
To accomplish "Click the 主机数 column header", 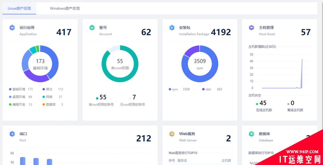I will click(226, 161).
